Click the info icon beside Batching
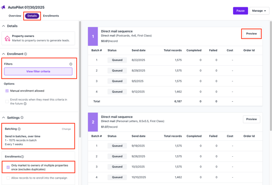Viewport: 272px width, 185px height. click(x=19, y=129)
